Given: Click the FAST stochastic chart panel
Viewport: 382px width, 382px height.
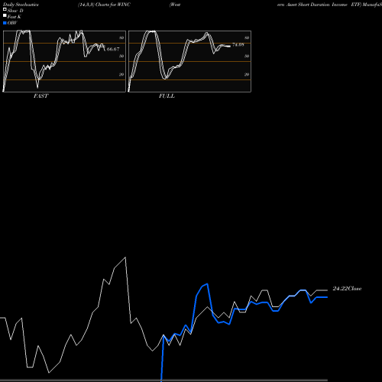Looking at the screenshot, I should [x=64, y=61].
